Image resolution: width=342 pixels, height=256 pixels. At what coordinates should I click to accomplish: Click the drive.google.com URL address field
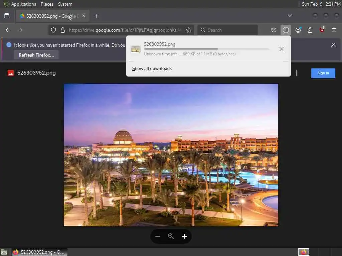pyautogui.click(x=125, y=30)
